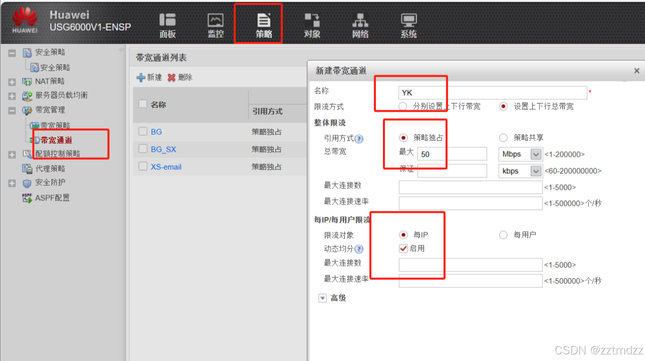This screenshot has height=361, width=645.
Task: Select the 安全策略 child node
Action: (55, 68)
